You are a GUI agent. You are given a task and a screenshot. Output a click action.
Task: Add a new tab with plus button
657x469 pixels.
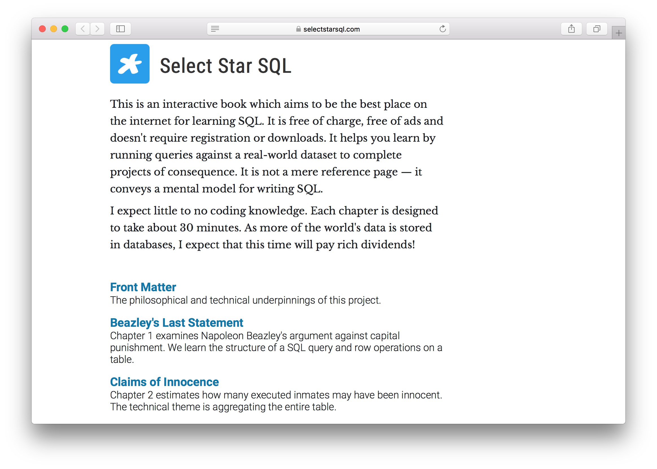coord(619,33)
